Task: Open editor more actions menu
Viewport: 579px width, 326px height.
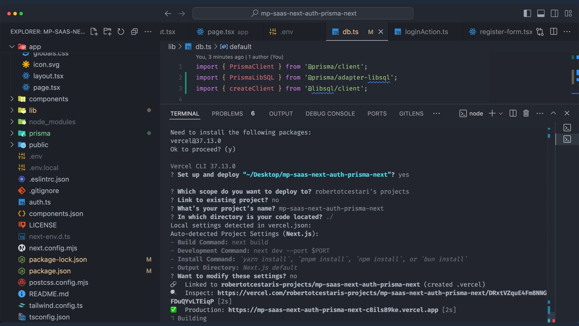Action: 567,32
